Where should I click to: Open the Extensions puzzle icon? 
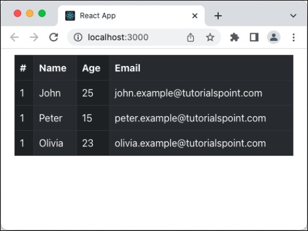[235, 37]
